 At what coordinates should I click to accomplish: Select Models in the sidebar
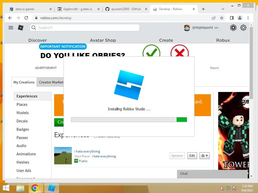[x=22, y=113]
